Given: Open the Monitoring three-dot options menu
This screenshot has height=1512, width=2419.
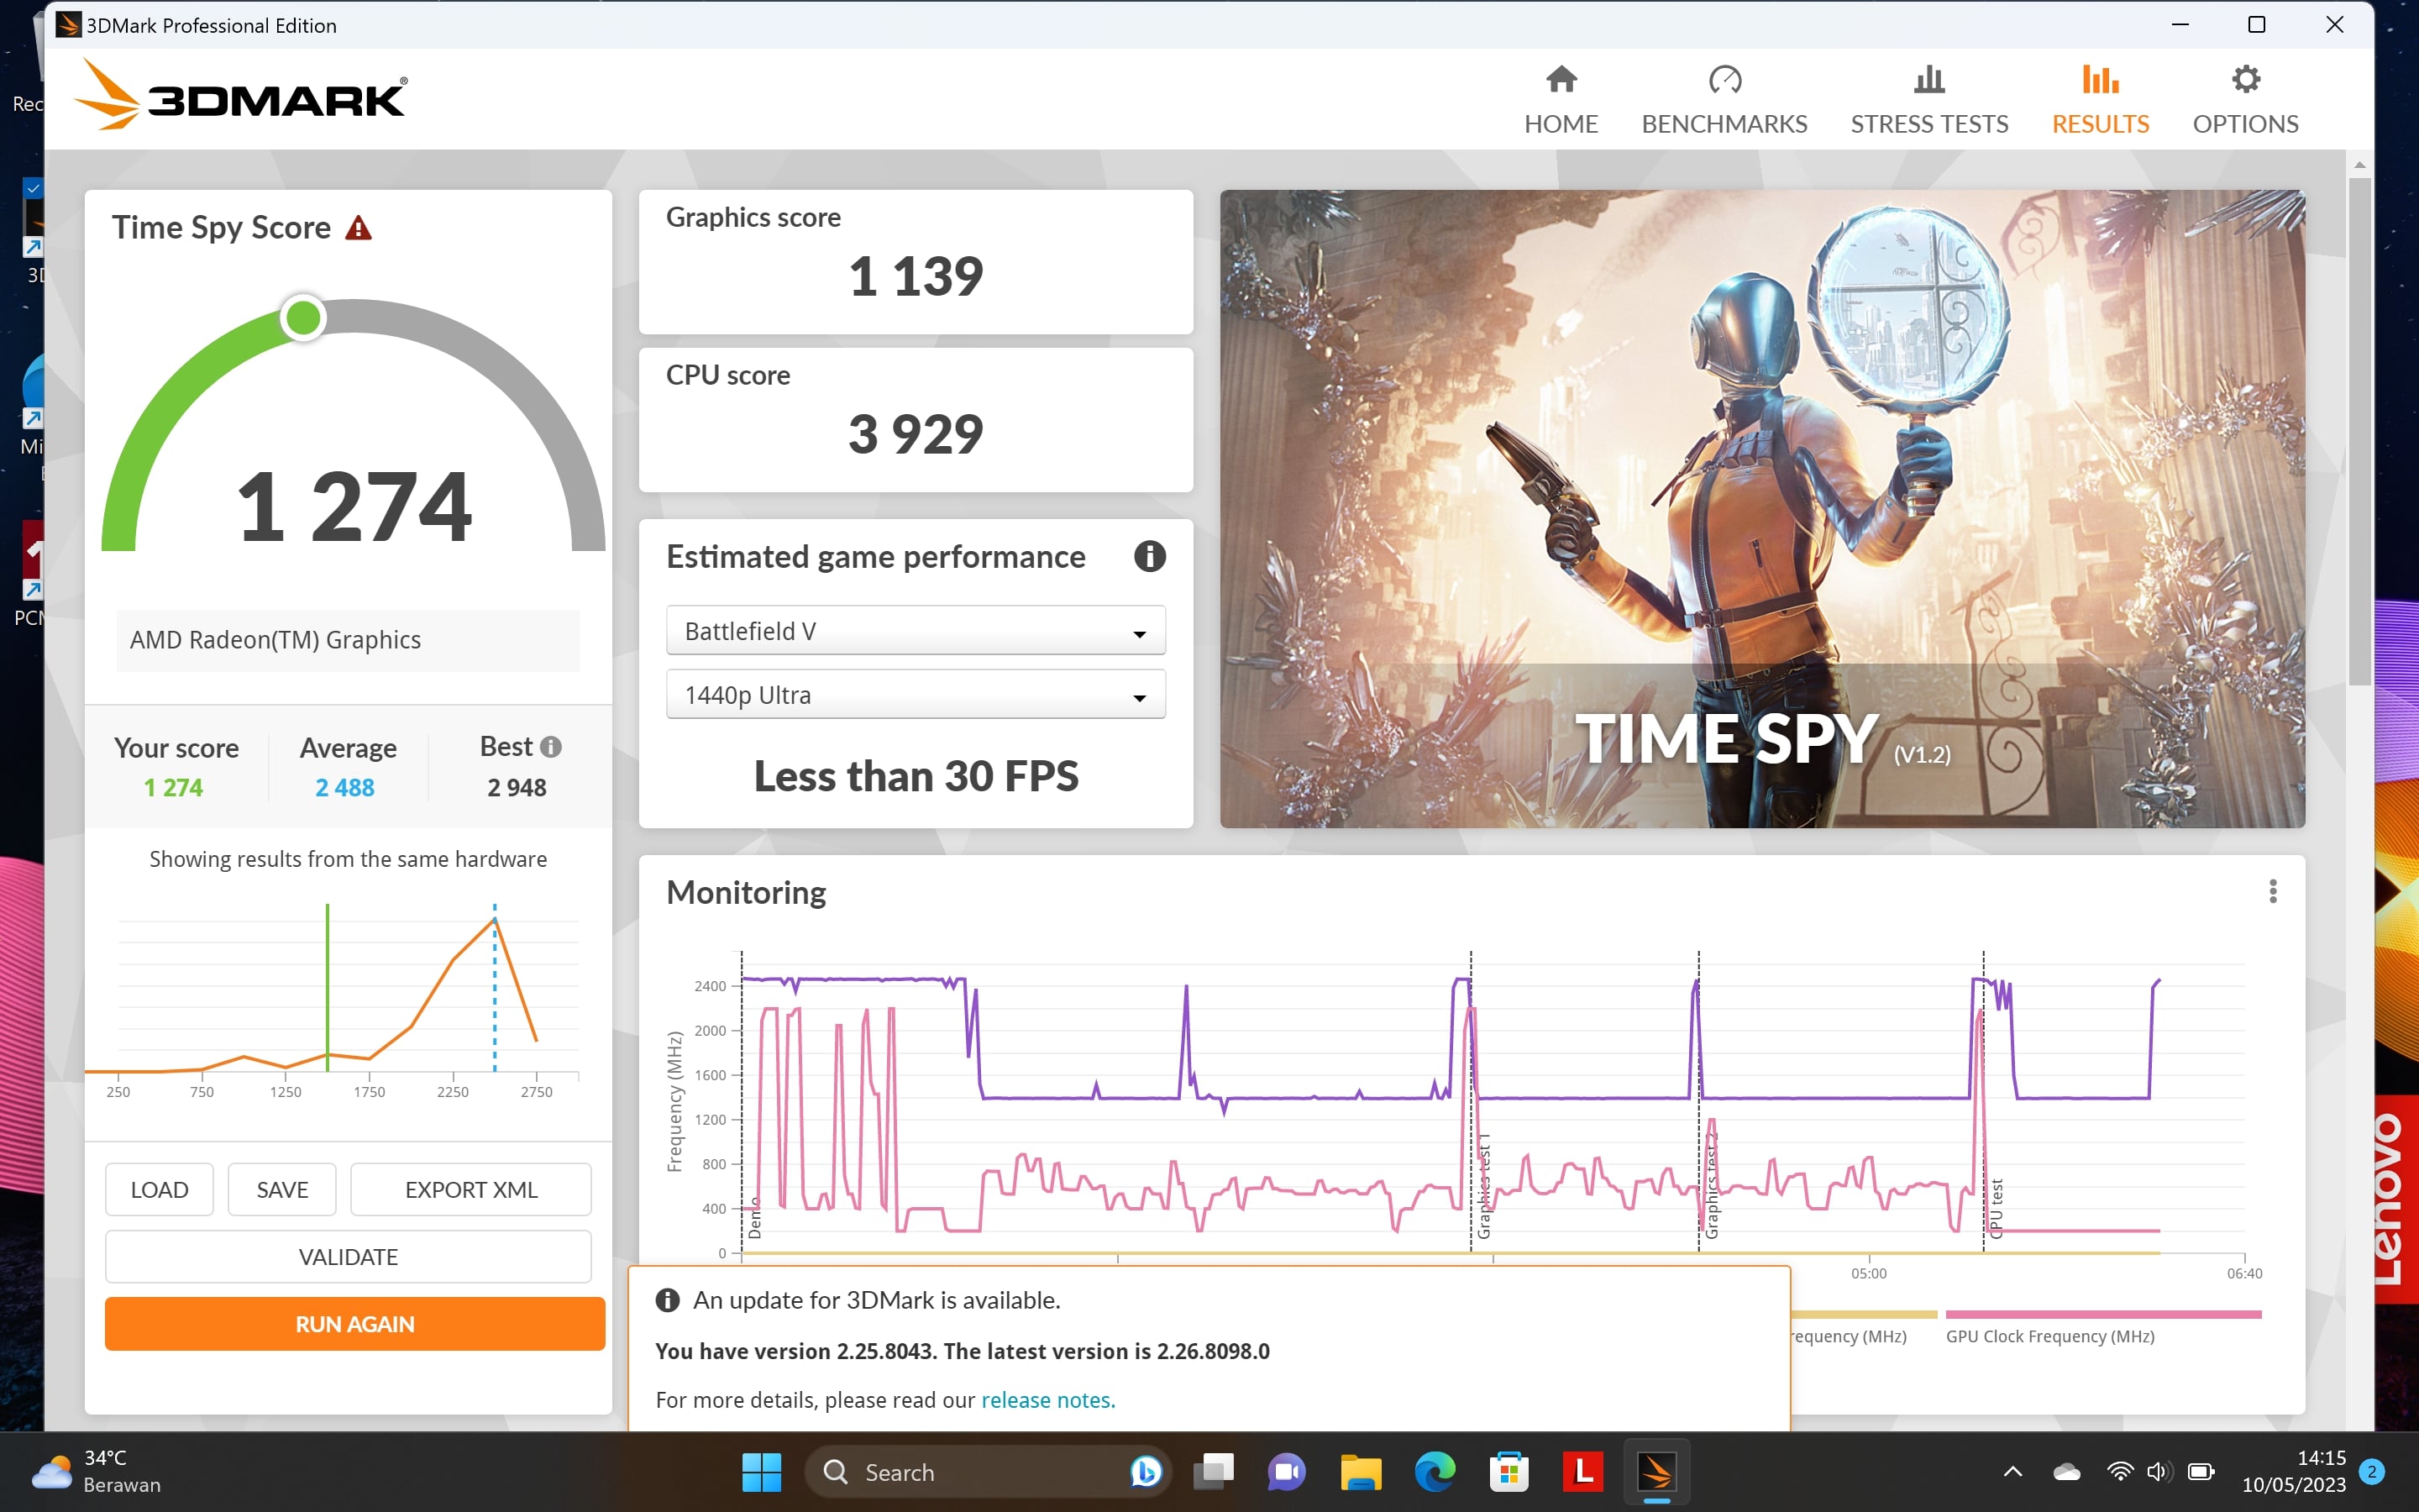Looking at the screenshot, I should coord(2273,890).
